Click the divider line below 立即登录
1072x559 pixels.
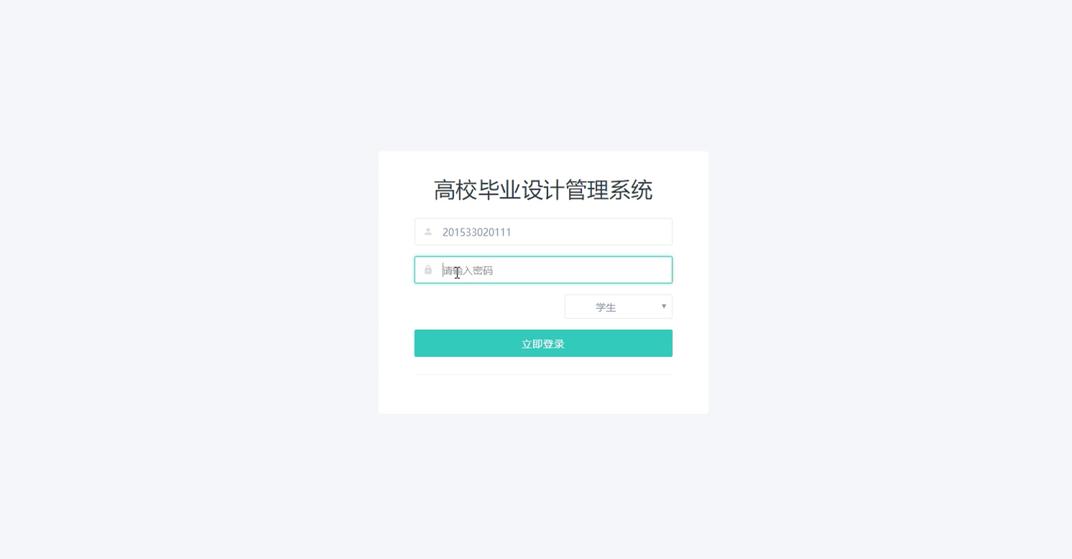coord(543,374)
